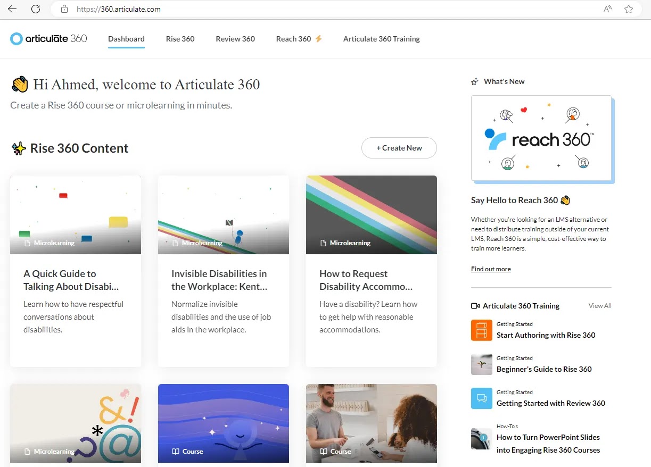Click the diagonal colored stripes card thumbnail
651x467 pixels.
coord(372,215)
